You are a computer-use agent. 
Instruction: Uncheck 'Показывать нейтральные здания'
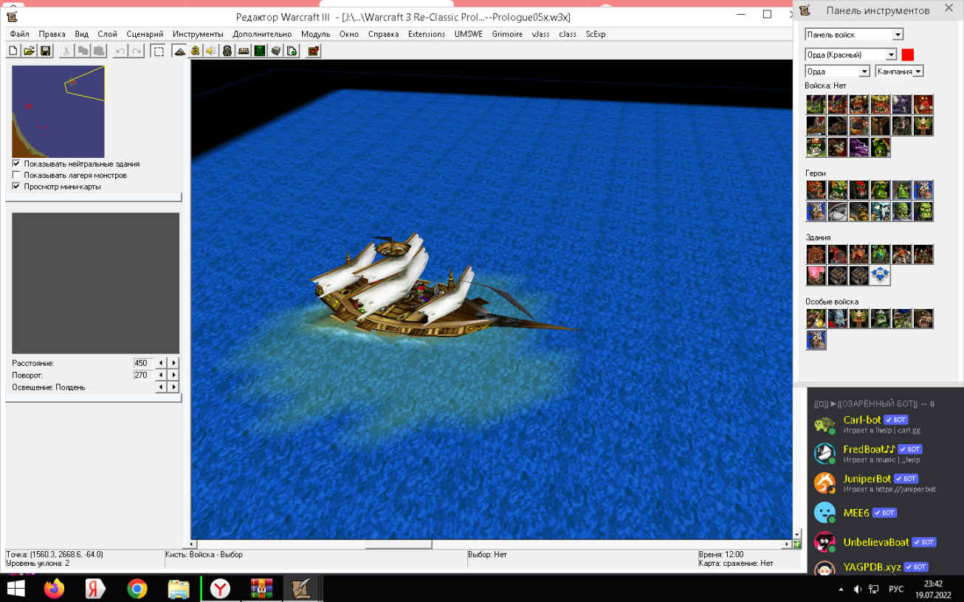[x=16, y=164]
